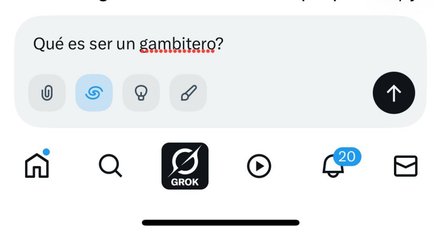The height and width of the screenshot is (235, 441).
Task: Tap the misspelled word gambitero
Action: (x=178, y=45)
